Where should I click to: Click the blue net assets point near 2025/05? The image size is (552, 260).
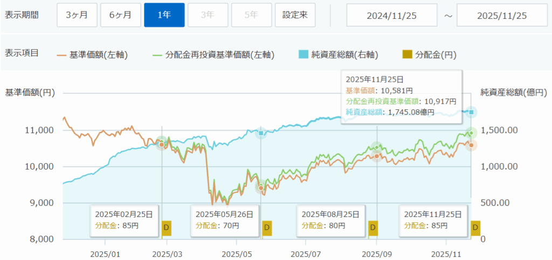point(261,133)
